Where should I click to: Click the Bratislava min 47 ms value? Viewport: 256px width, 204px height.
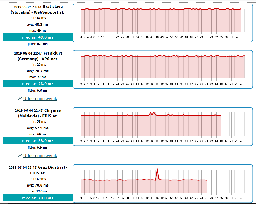pyautogui.click(x=41, y=18)
